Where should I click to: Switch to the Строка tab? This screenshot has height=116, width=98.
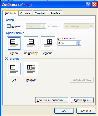(25, 13)
